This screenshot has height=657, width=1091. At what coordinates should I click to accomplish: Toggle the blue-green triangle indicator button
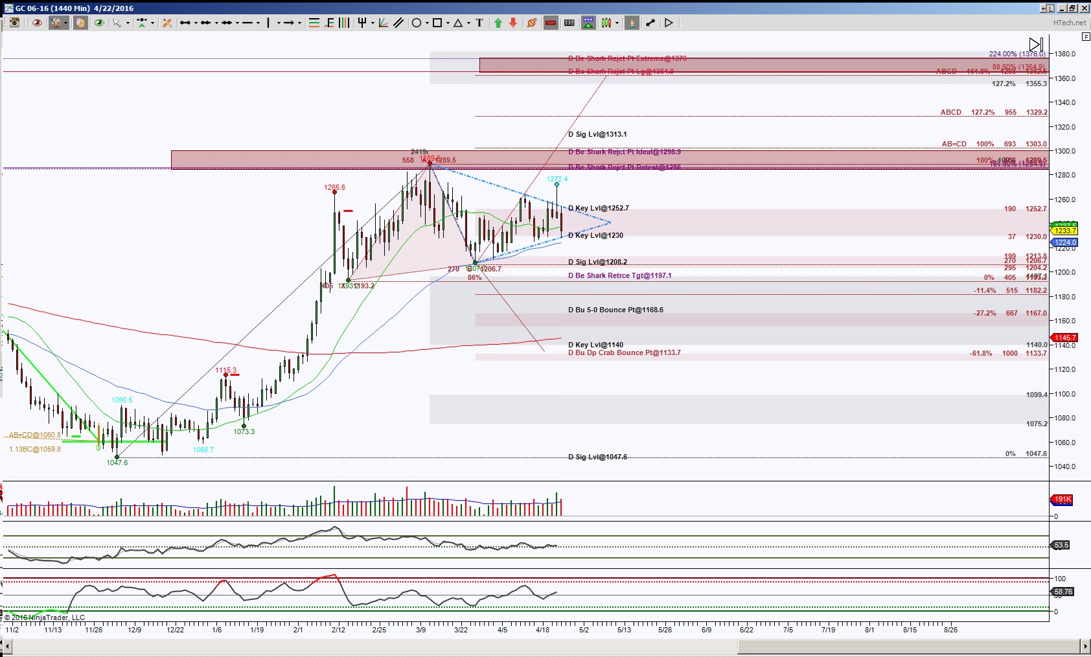point(588,23)
